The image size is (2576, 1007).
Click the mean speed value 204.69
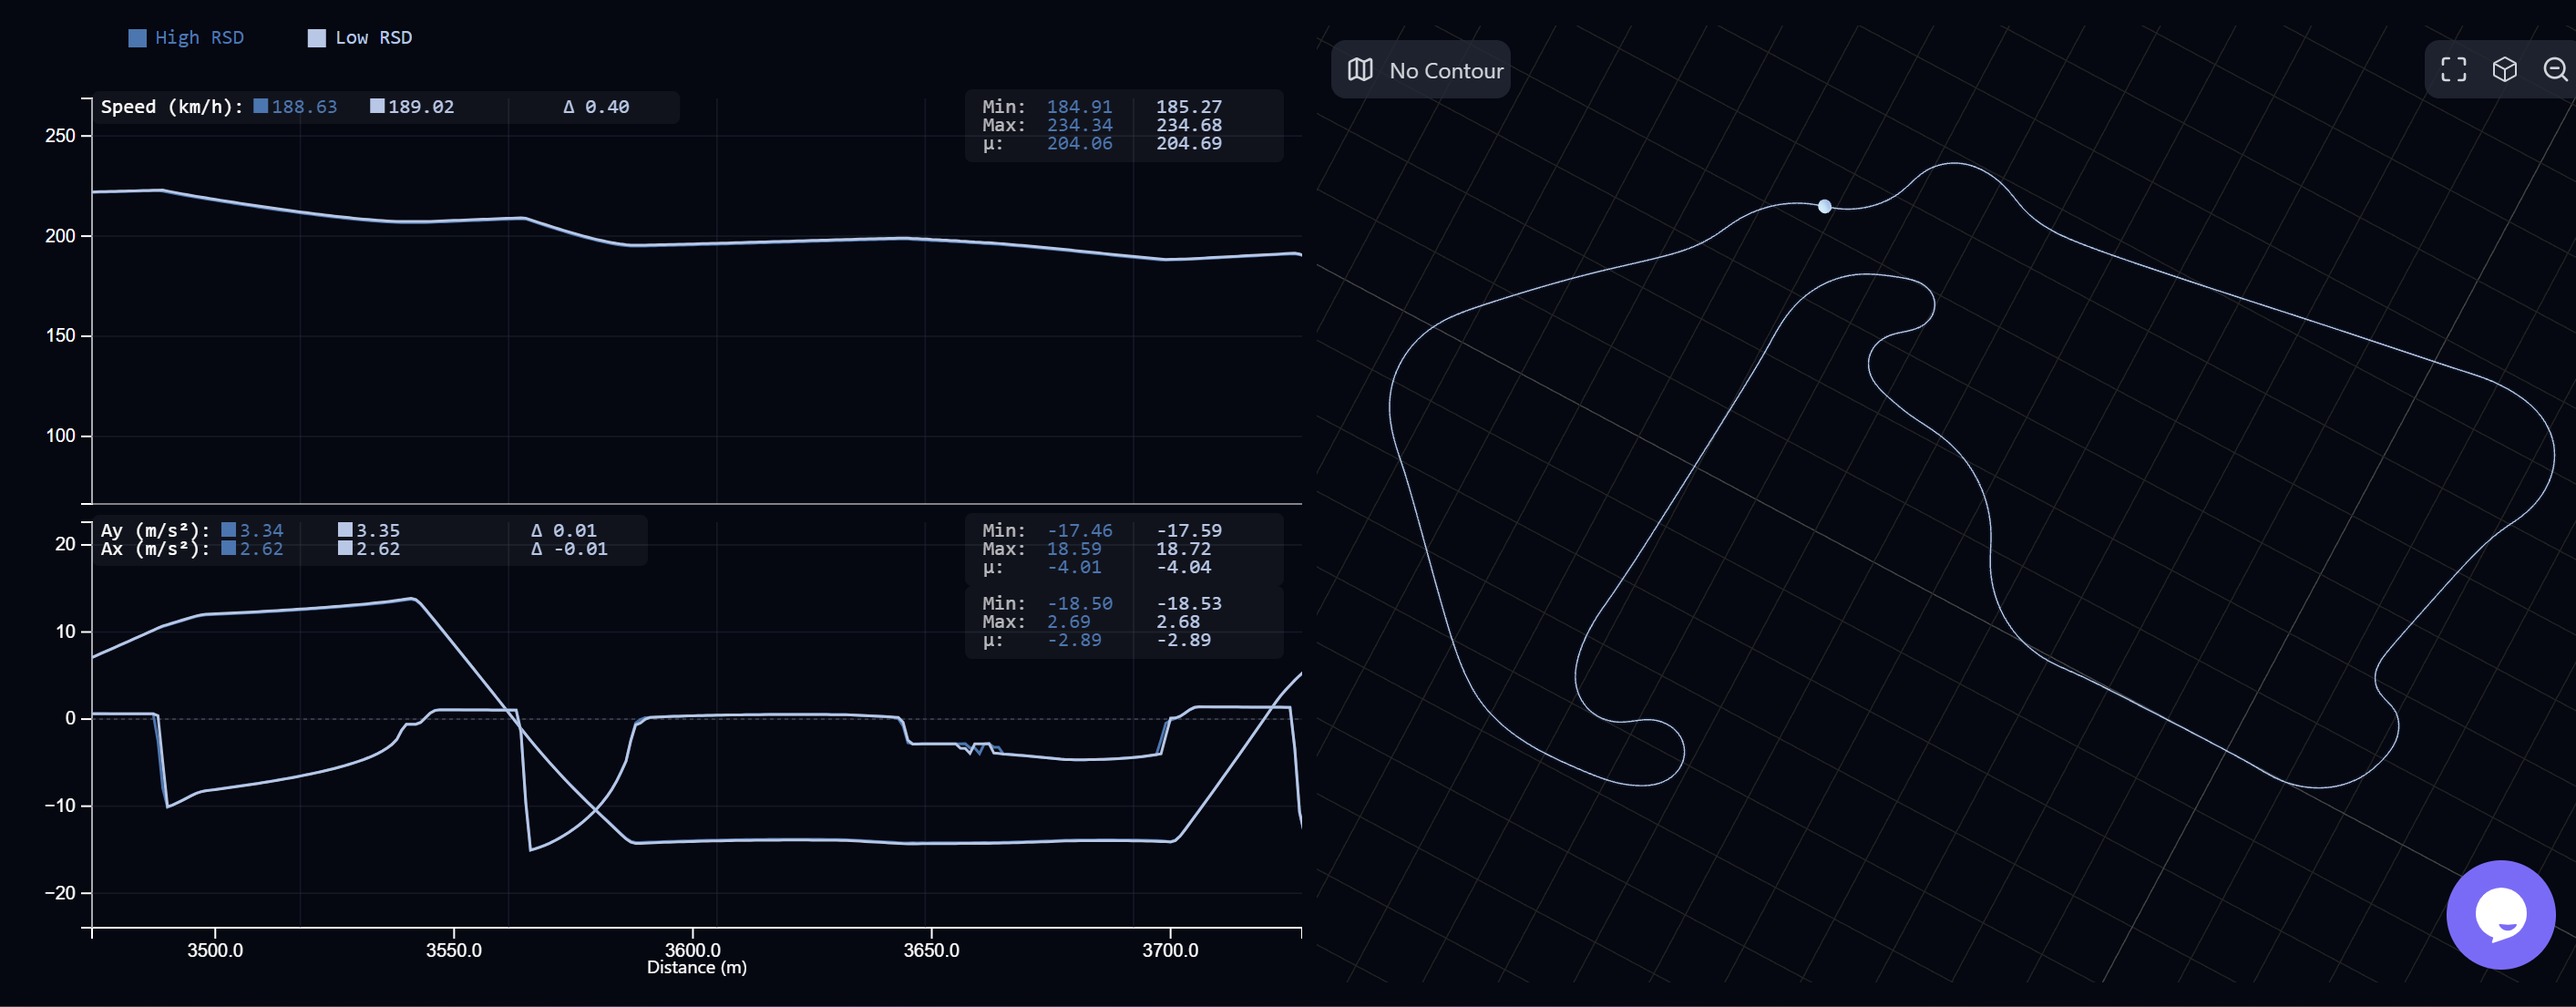coord(1189,143)
